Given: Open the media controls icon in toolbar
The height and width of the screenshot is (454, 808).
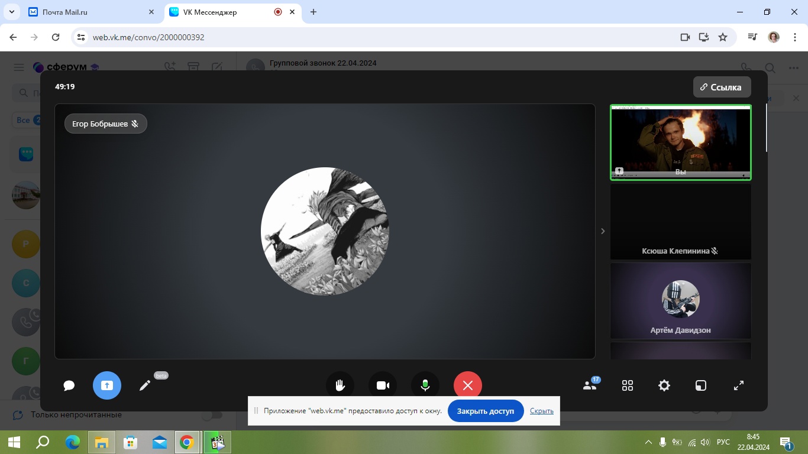Looking at the screenshot, I should pyautogui.click(x=752, y=37).
